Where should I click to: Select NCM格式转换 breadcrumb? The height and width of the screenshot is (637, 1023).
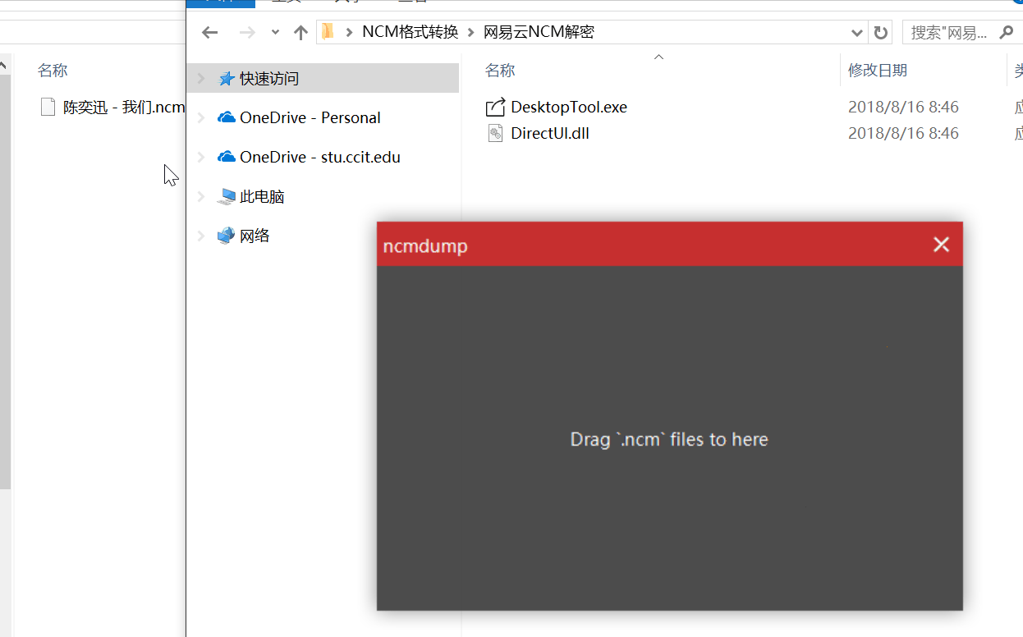tap(411, 32)
